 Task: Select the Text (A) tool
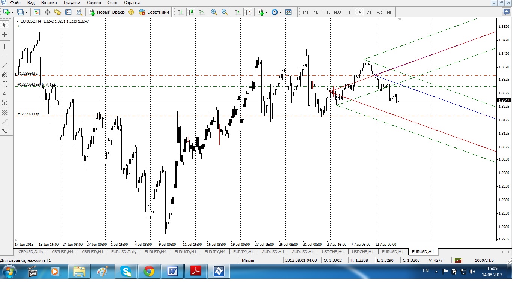click(5, 93)
